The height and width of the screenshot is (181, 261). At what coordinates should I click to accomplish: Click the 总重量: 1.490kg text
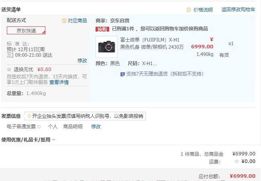[26, 93]
